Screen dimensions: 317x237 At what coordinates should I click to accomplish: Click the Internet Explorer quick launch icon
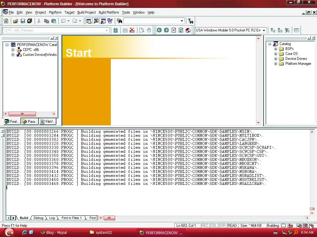pyautogui.click(x=24, y=232)
